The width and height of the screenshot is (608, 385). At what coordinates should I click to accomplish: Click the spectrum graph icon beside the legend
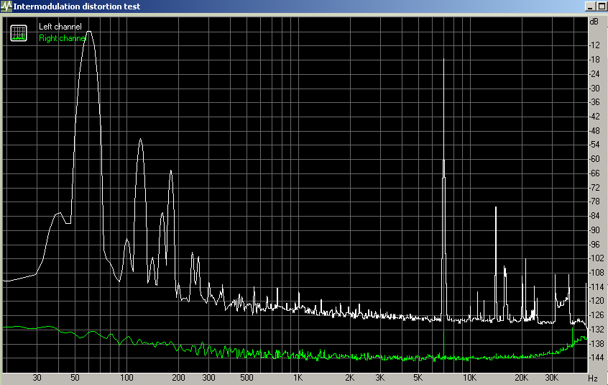tap(19, 33)
